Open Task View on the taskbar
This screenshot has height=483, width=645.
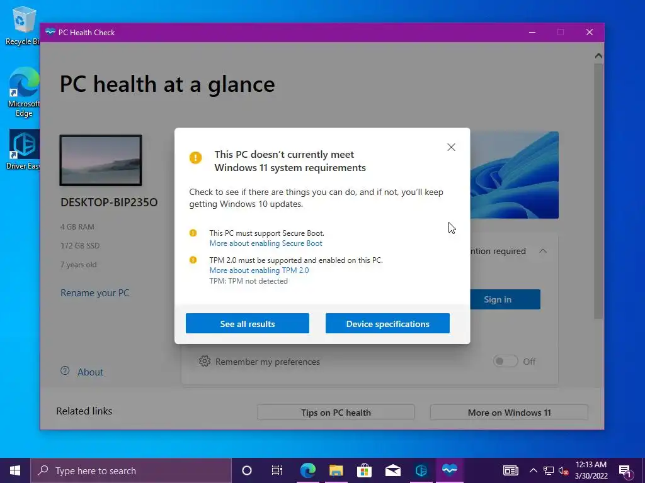(x=277, y=470)
